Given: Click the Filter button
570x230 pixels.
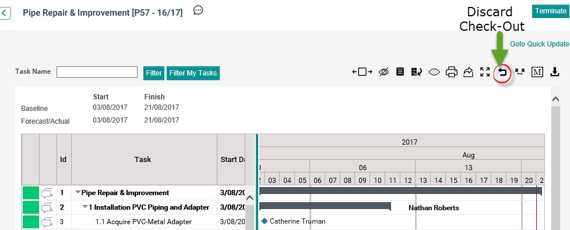Looking at the screenshot, I should [x=154, y=73].
